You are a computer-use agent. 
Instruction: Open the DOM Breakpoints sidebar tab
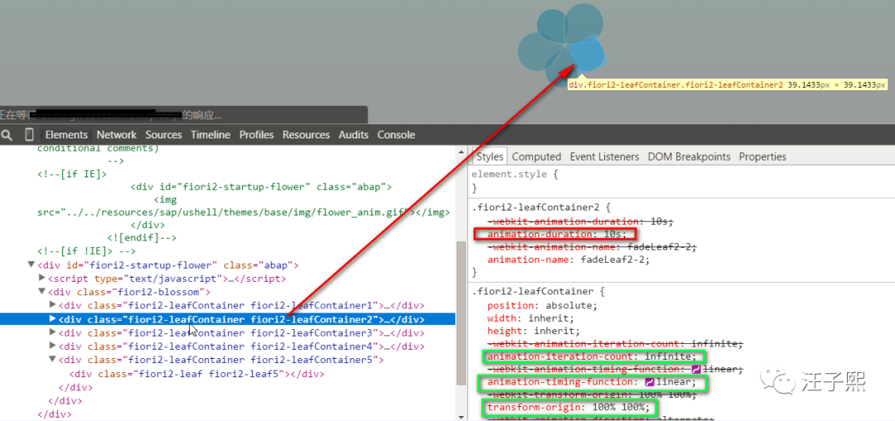point(689,157)
